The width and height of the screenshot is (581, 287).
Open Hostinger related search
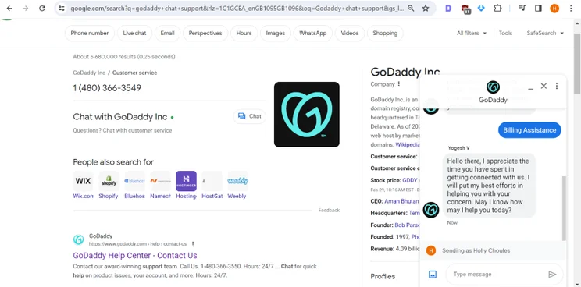coord(186,186)
